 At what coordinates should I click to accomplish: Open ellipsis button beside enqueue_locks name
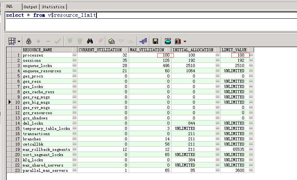tap(74, 65)
